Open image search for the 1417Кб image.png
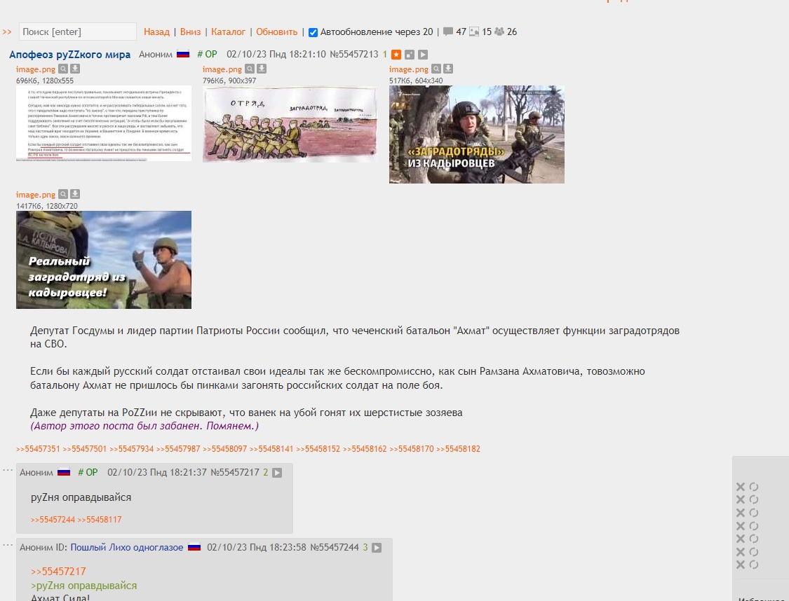Viewport: 789px width, 601px height. (x=63, y=194)
